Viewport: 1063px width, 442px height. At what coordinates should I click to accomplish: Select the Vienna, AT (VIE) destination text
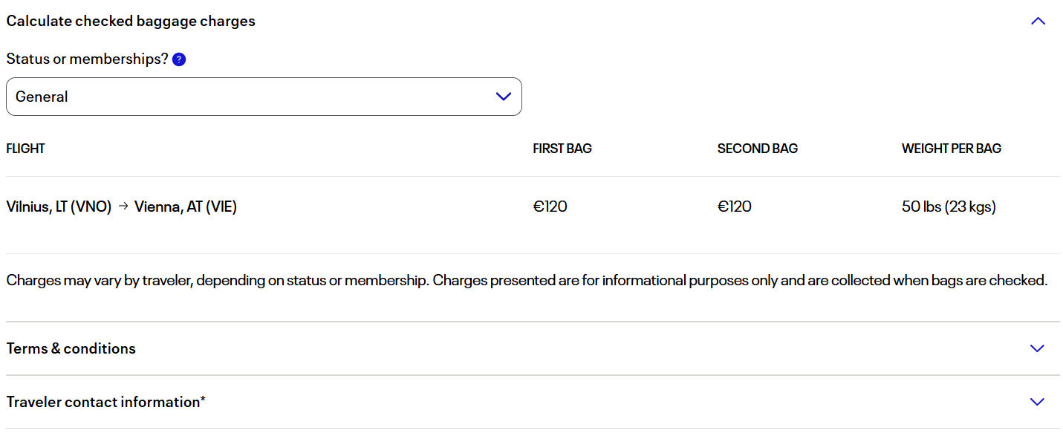tap(186, 207)
